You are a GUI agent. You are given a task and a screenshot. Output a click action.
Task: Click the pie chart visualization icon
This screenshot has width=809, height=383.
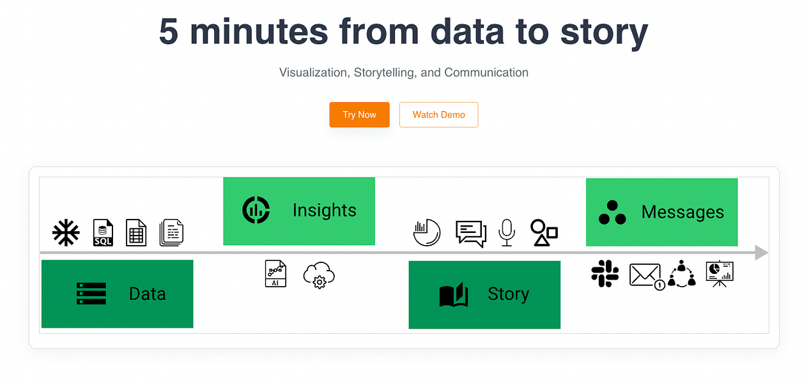click(x=427, y=232)
